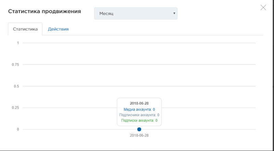Click the x-axis date label below the chart

139,136
